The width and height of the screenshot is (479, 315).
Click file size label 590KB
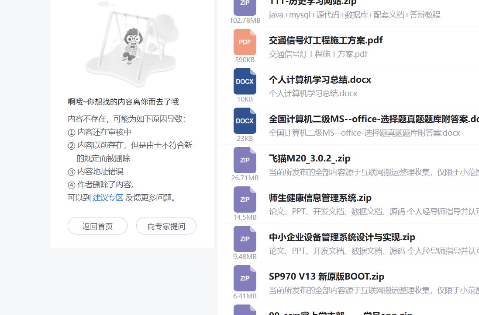pyautogui.click(x=245, y=59)
